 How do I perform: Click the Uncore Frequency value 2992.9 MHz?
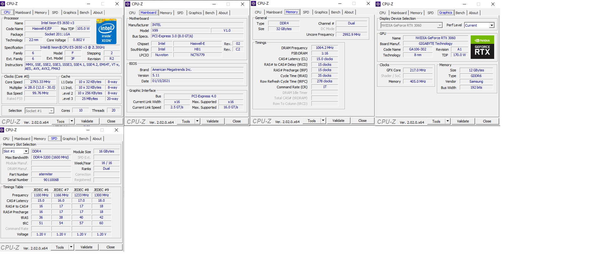(351, 34)
